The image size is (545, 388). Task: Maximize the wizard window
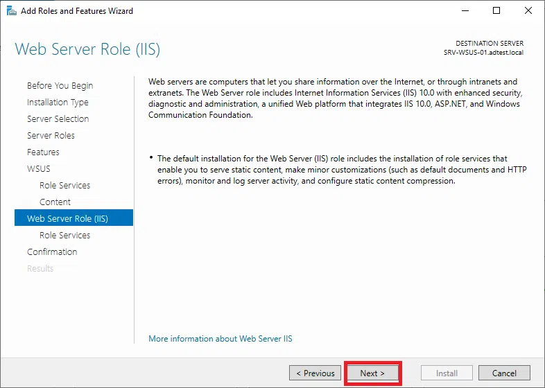tap(496, 11)
